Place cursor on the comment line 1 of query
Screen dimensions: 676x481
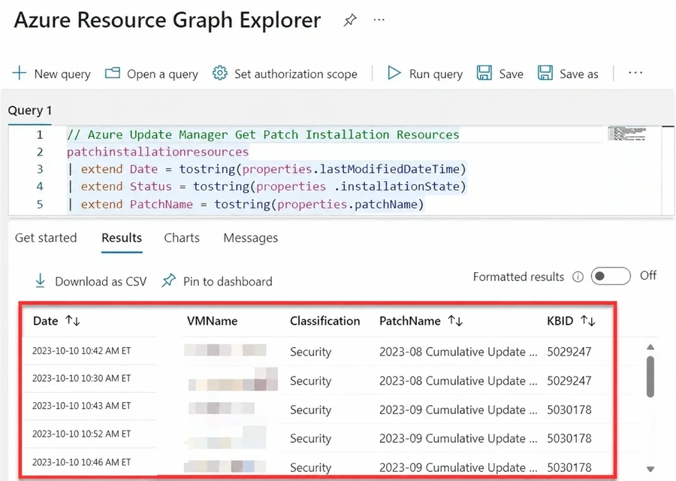coord(263,135)
